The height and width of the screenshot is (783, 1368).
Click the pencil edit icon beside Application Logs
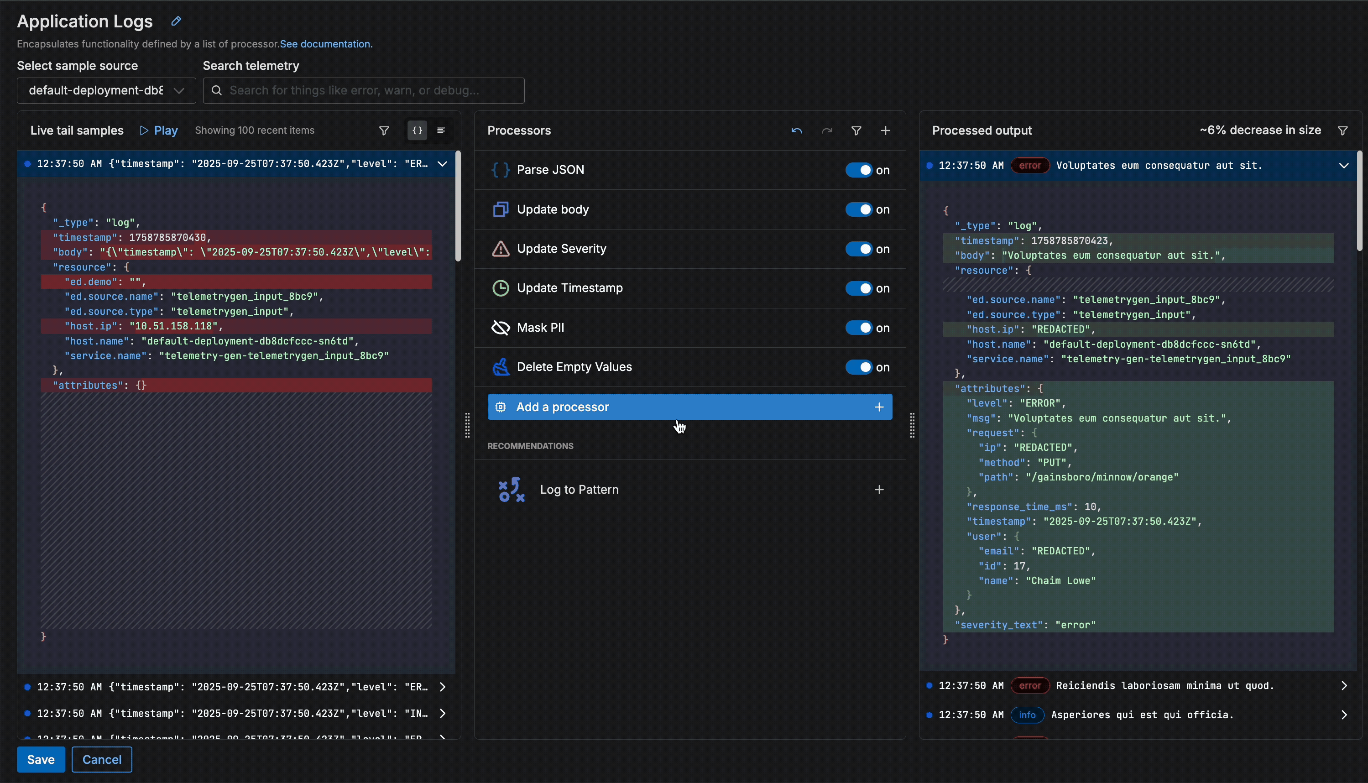coord(176,21)
